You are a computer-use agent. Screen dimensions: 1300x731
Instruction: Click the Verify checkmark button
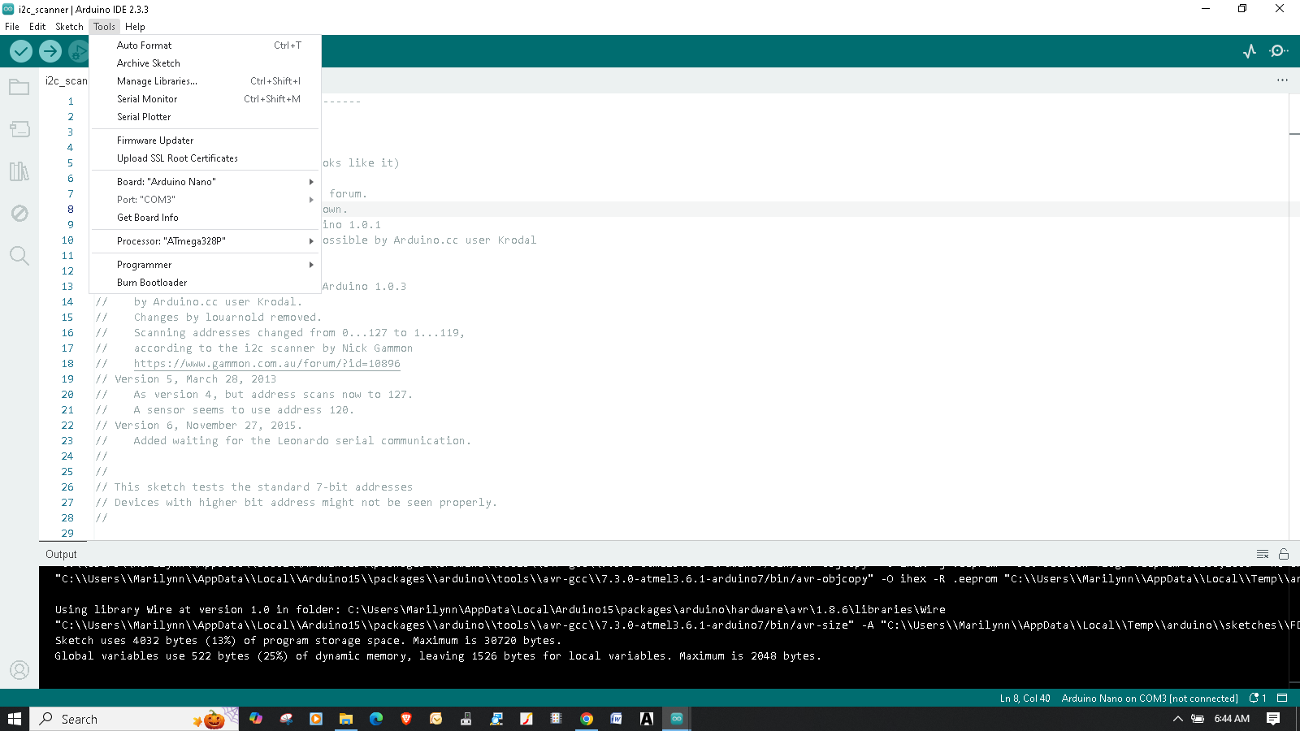[21, 51]
